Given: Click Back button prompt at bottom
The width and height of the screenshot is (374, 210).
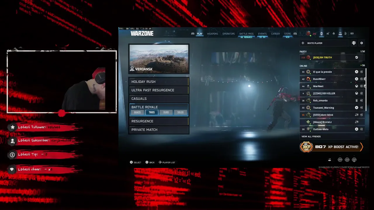Looking at the screenshot, I should (150, 162).
